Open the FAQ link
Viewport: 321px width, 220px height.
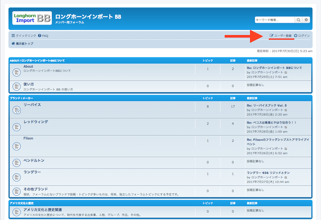point(43,36)
